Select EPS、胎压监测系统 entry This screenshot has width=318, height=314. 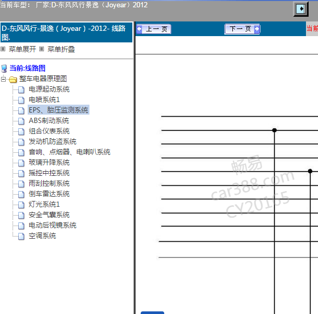point(59,110)
